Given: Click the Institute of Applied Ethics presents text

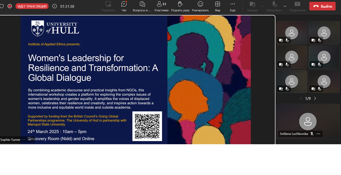Looking at the screenshot, I should (54, 44).
